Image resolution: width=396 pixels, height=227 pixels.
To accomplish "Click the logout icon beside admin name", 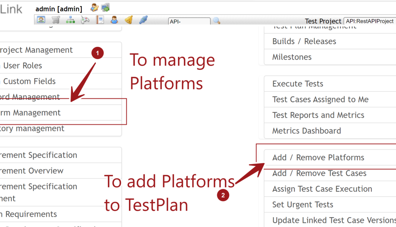I will pos(105,7).
